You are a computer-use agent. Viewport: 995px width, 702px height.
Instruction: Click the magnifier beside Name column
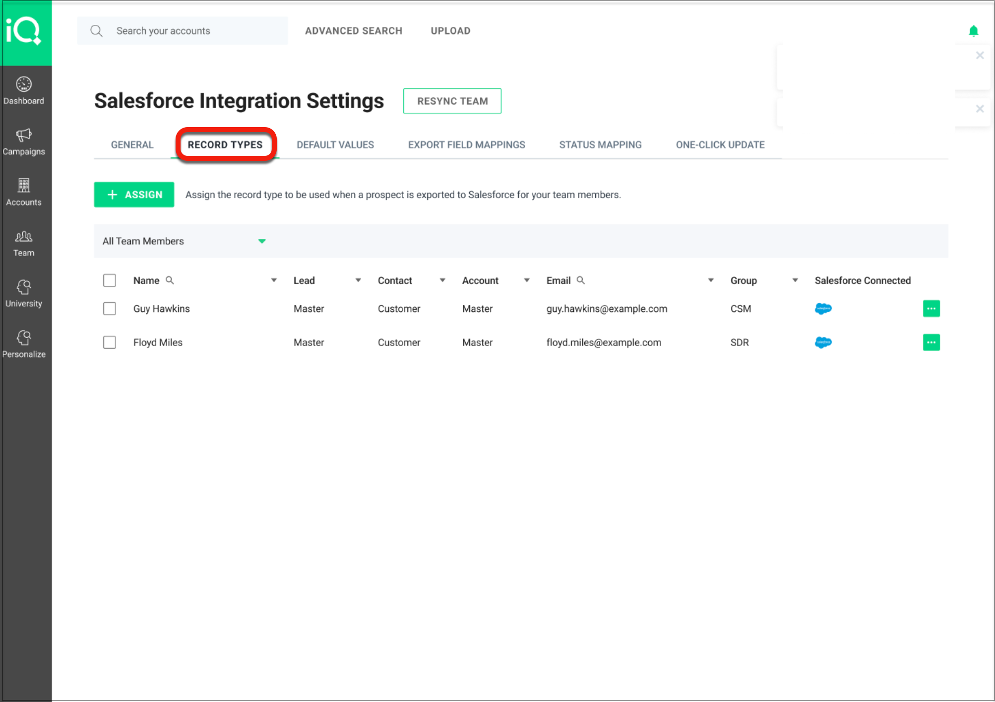tap(170, 281)
